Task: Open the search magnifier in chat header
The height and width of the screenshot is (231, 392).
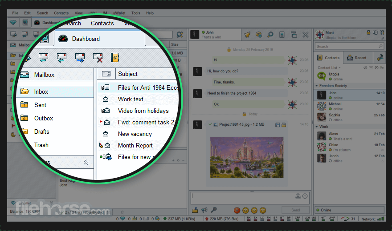Action: pyautogui.click(x=270, y=35)
